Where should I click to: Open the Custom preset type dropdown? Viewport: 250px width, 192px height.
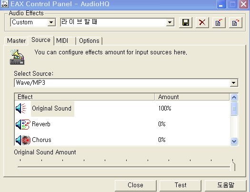tap(51, 22)
